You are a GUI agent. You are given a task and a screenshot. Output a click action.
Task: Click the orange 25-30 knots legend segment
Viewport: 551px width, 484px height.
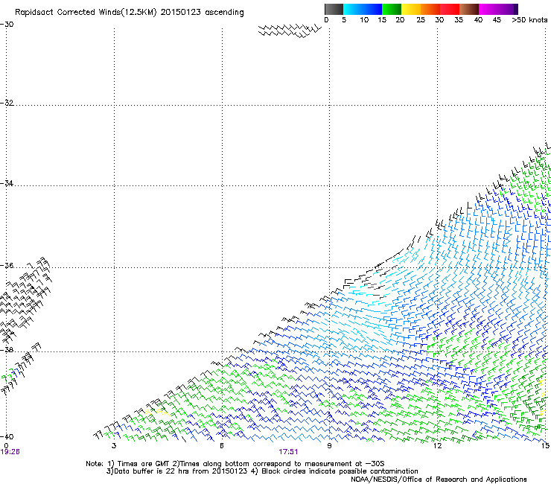(x=430, y=9)
